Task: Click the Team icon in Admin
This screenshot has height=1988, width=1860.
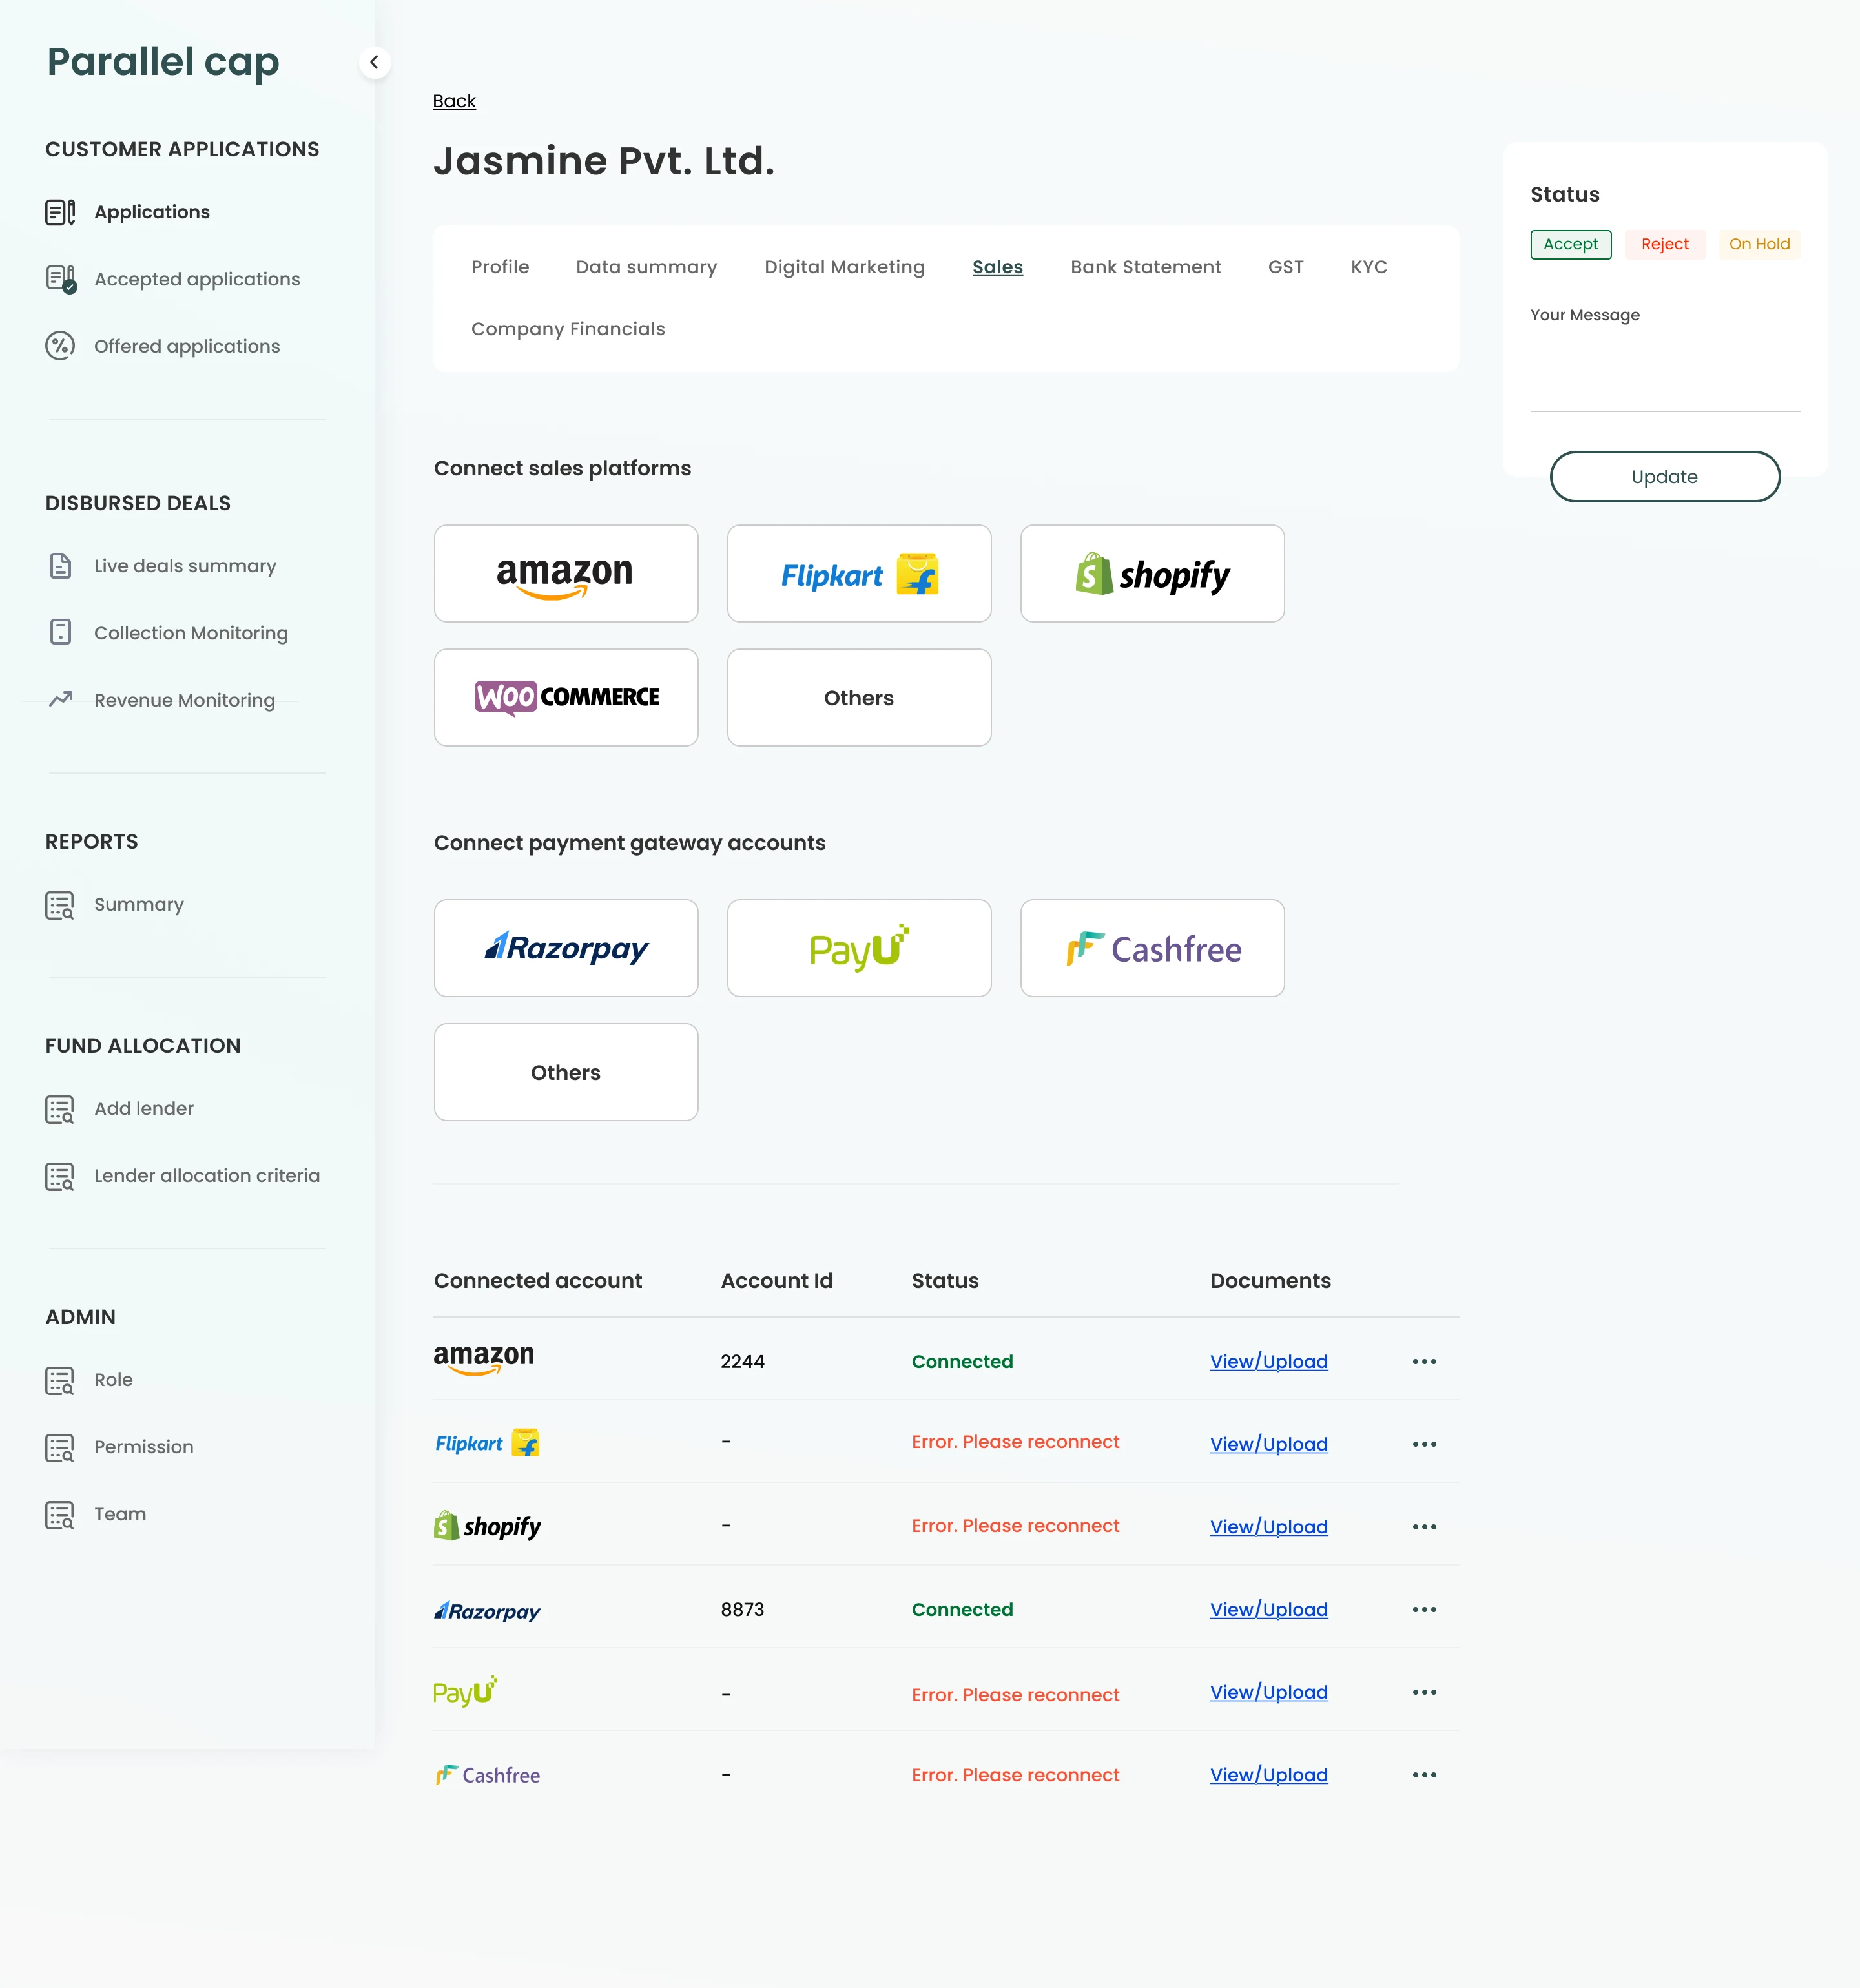Action: point(60,1514)
